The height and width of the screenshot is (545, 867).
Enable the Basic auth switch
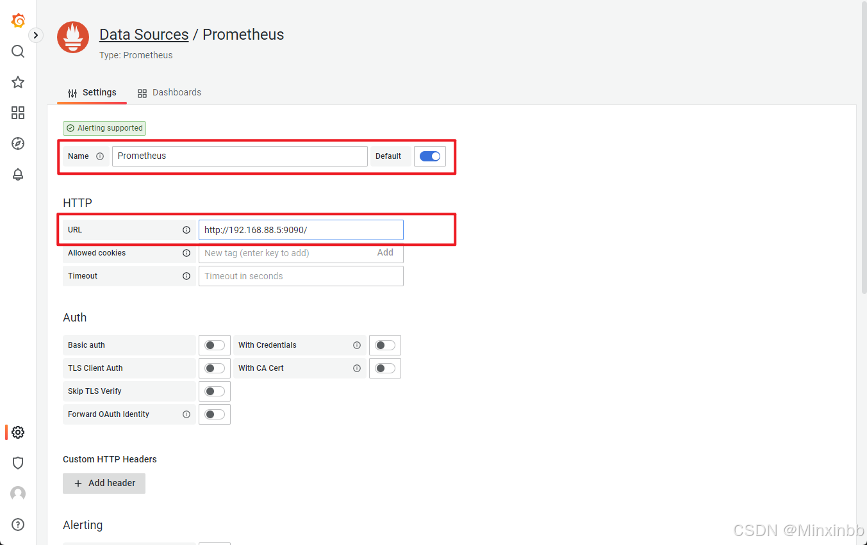[x=215, y=345]
